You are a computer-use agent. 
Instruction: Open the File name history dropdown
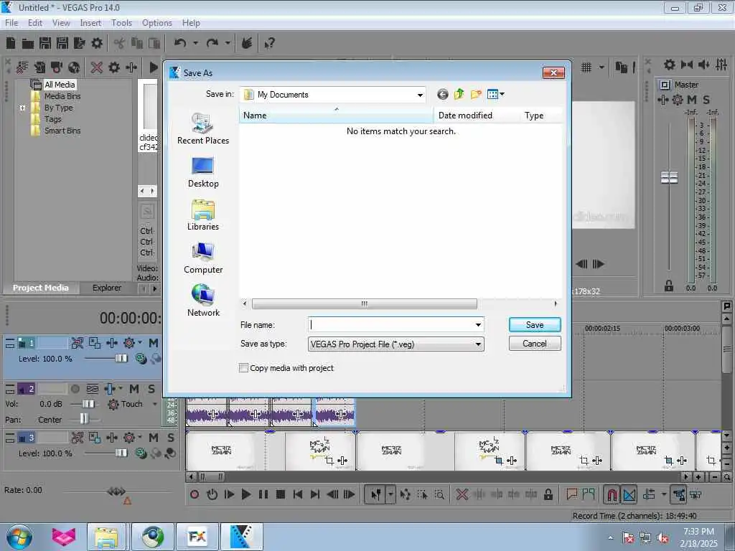478,325
